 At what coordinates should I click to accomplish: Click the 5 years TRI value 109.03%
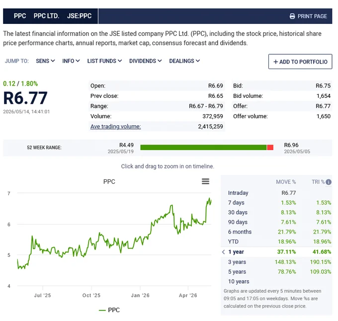tap(320, 272)
